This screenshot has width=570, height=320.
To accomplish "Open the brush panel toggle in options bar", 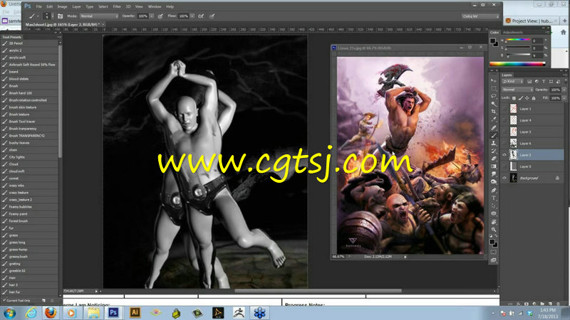I will click(61, 16).
